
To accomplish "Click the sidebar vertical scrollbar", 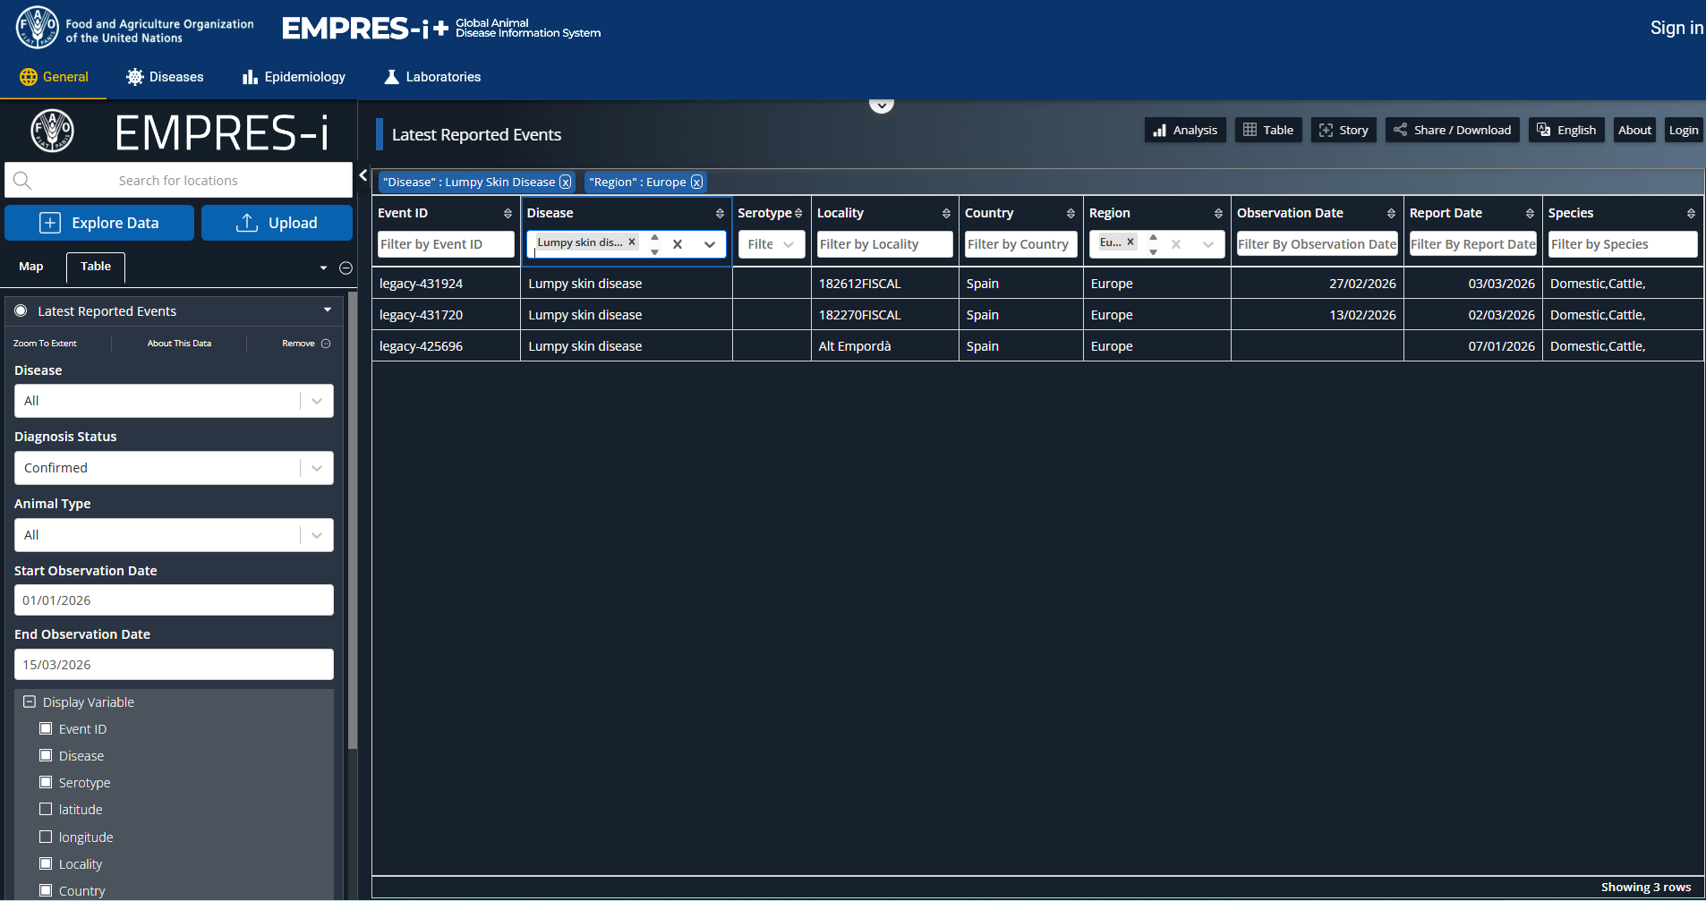I will (x=353, y=519).
